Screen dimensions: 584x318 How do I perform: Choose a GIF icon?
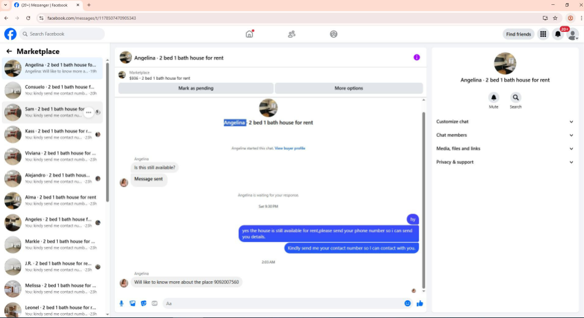[x=155, y=303]
